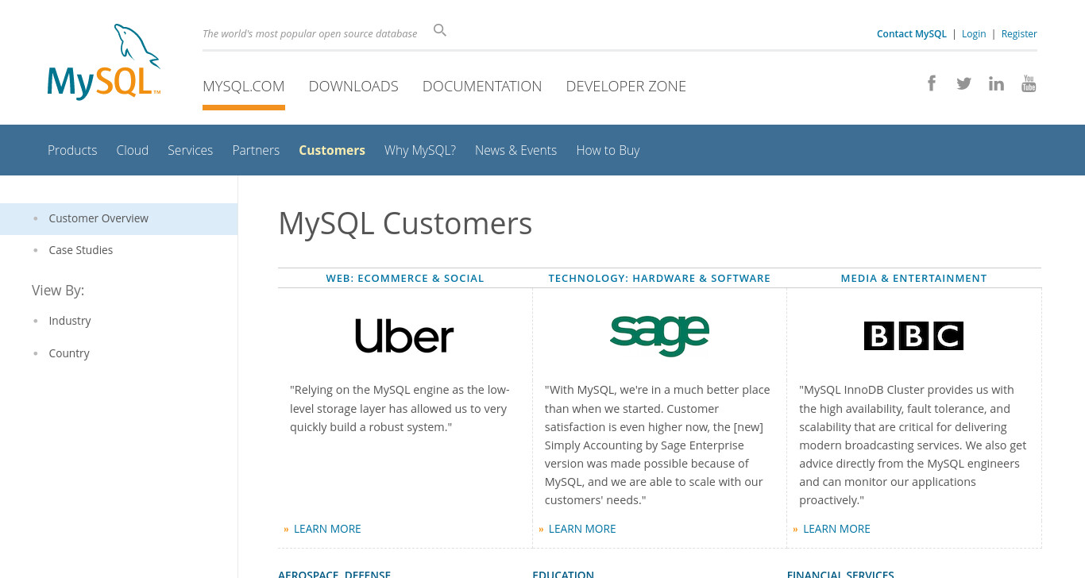Open the Education category link
The width and height of the screenshot is (1085, 578).
tap(563, 574)
